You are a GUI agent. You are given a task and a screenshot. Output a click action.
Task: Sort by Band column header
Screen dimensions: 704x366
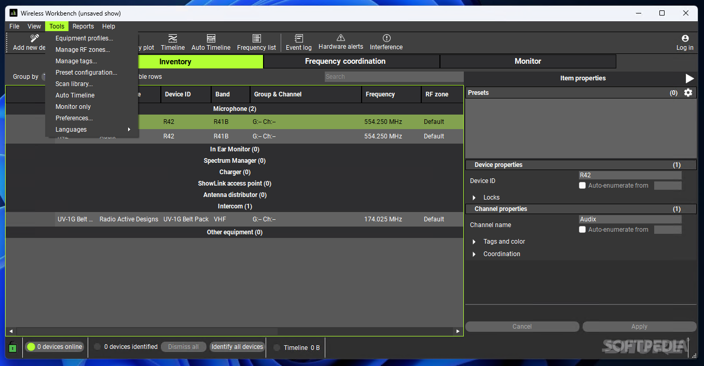(231, 94)
